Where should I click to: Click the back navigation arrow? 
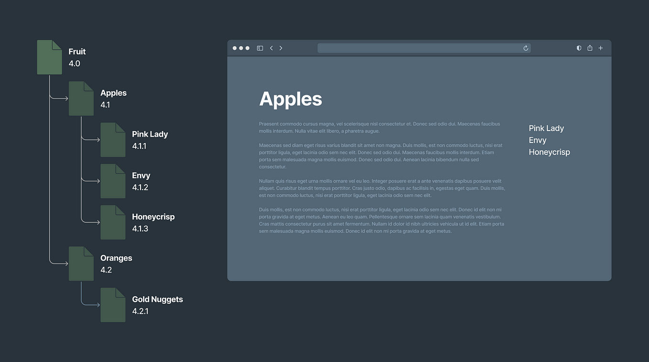point(271,48)
